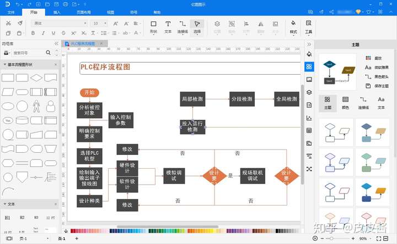Viewport: 397px width, 244px height.
Task: Pick the black swatch in color bar
Action: [277, 231]
